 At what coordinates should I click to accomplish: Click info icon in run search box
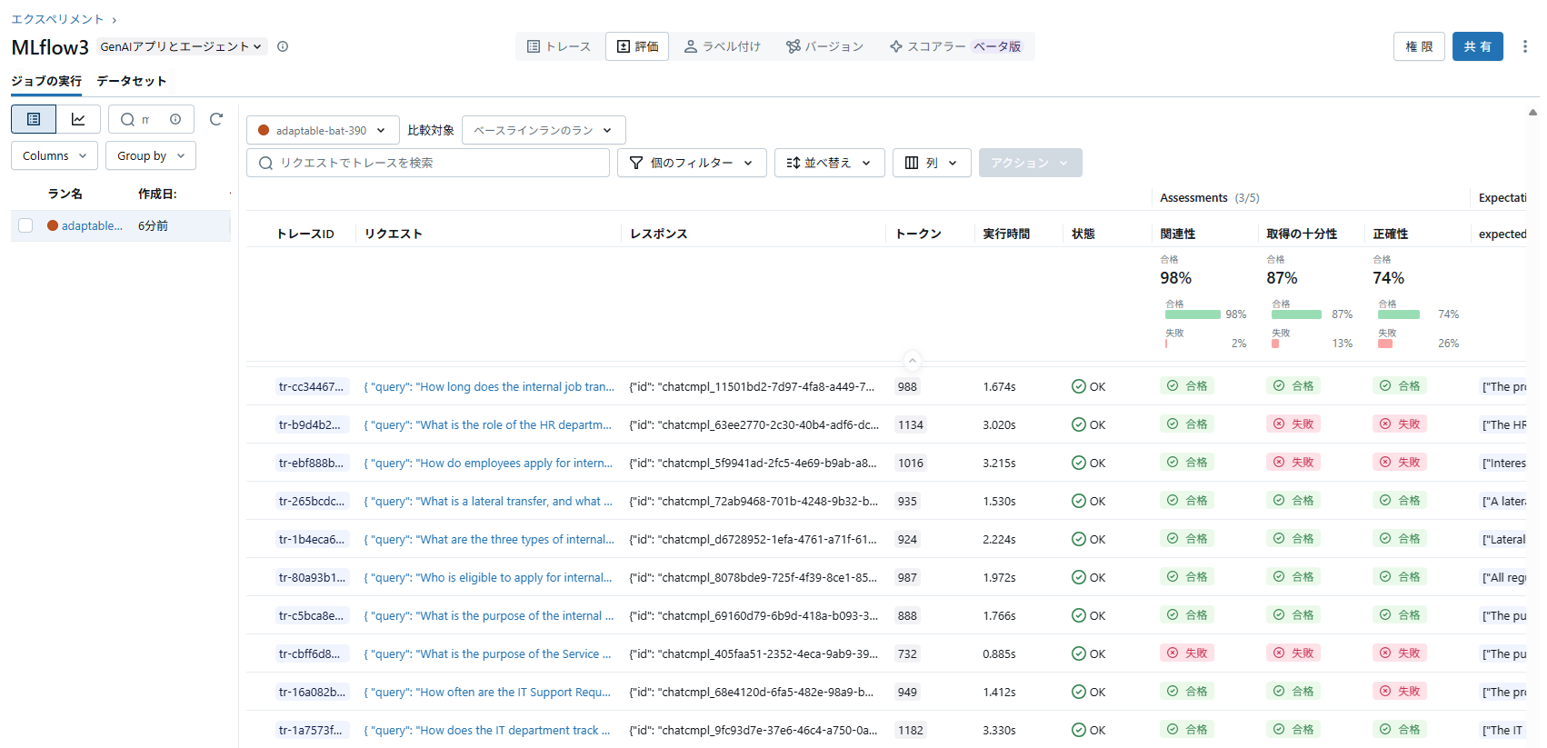[x=175, y=119]
